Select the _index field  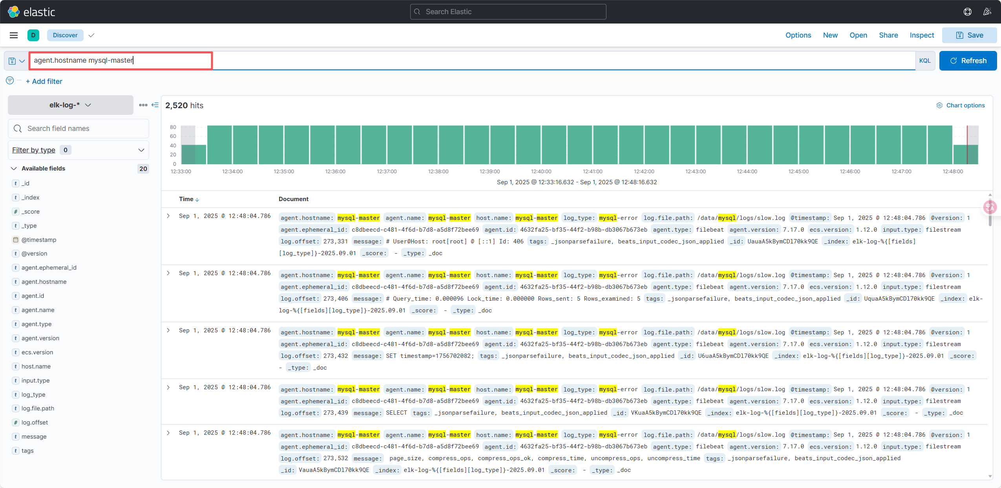pos(31,198)
